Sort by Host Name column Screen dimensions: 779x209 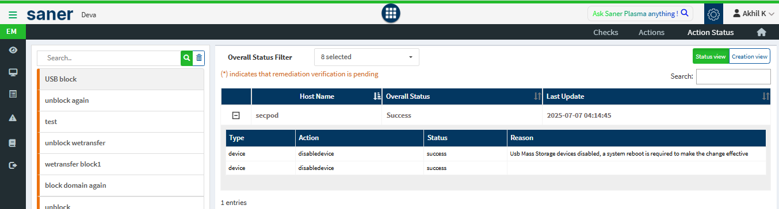pyautogui.click(x=316, y=96)
